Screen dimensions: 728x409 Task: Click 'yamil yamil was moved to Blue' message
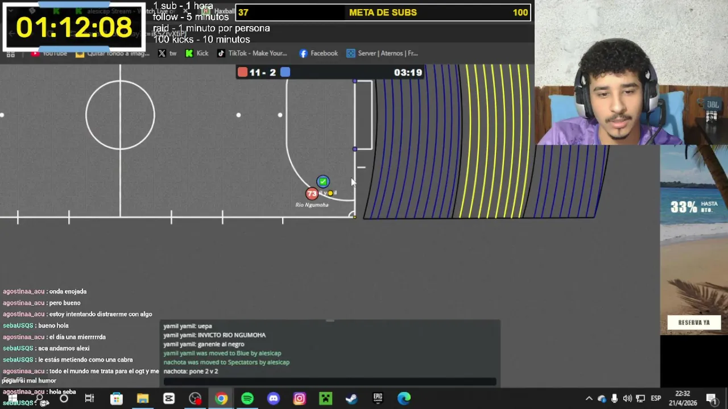point(222,353)
